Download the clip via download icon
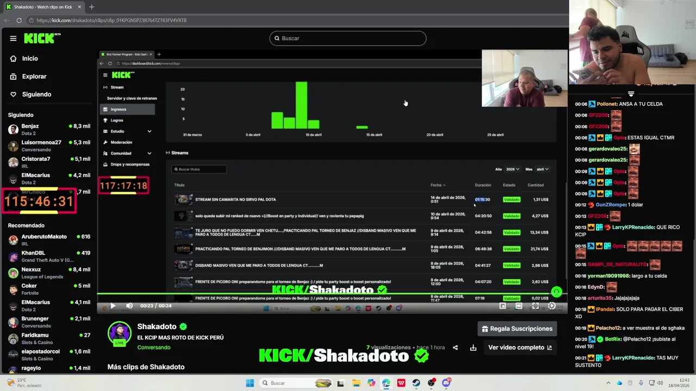Screen dimensions: 696x391 (473, 348)
